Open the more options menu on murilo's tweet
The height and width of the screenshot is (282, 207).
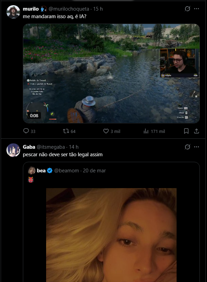(x=197, y=9)
